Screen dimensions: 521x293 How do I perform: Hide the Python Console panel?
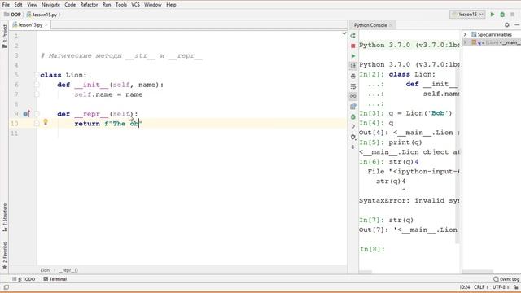coord(517,25)
